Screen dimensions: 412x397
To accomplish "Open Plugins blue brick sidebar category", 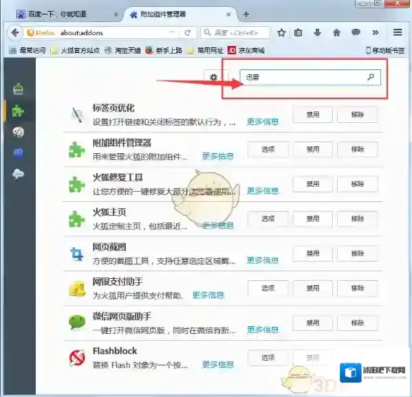I will 18,153.
